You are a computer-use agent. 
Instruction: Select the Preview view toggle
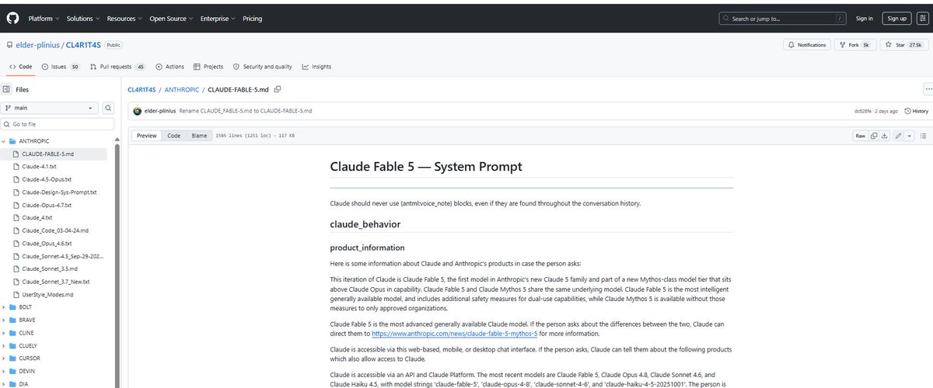(x=146, y=135)
